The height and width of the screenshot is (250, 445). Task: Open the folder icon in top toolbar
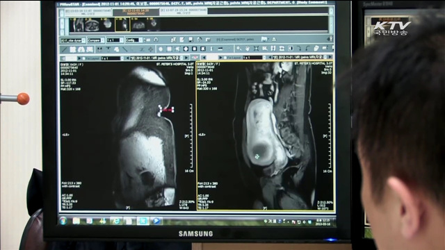point(264,39)
